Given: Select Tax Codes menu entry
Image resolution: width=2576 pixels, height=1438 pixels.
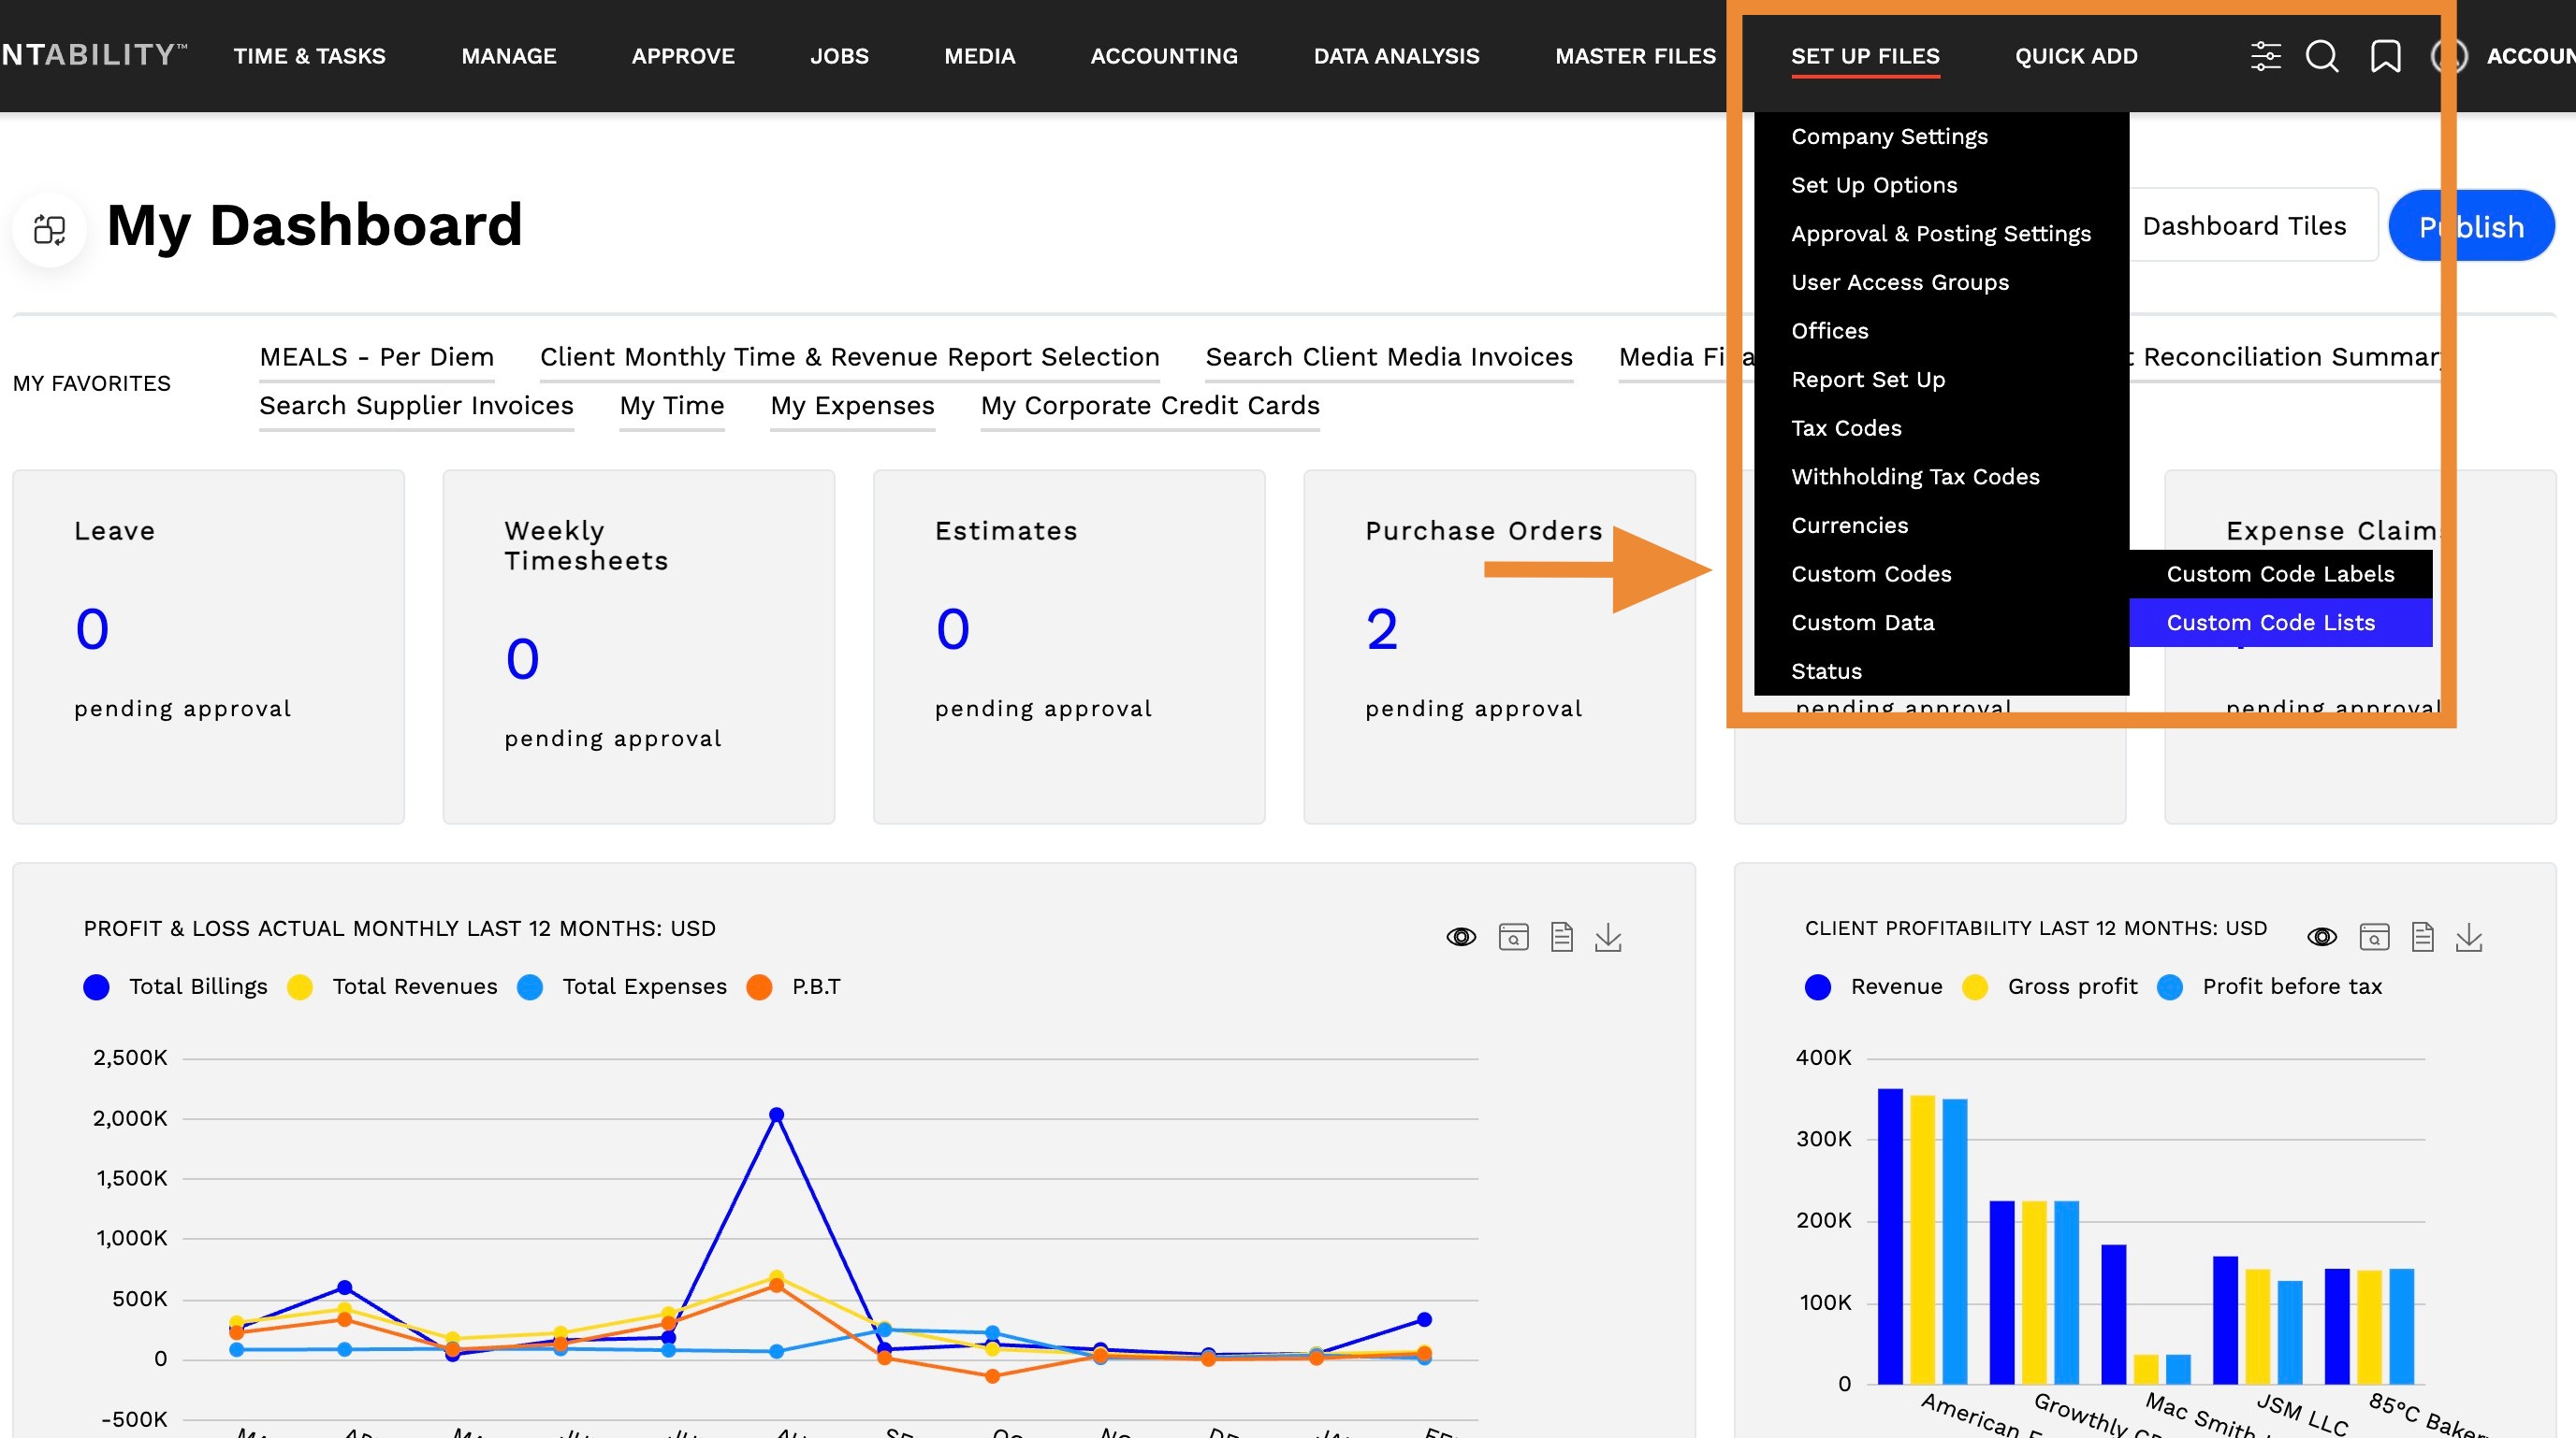Looking at the screenshot, I should click(x=1941, y=427).
